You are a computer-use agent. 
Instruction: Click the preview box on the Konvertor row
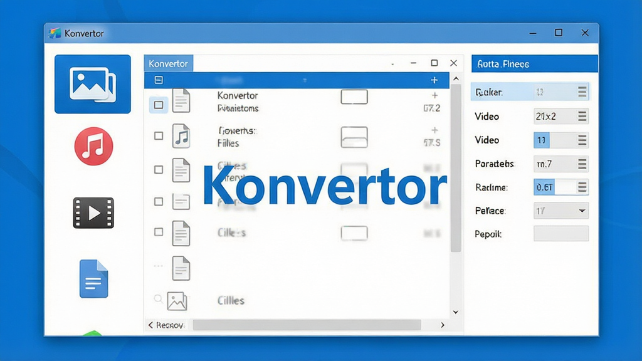click(354, 97)
